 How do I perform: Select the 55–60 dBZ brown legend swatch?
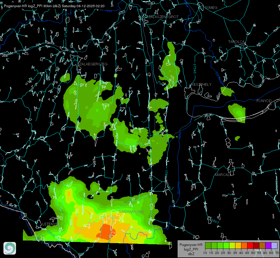tap(262, 245)
